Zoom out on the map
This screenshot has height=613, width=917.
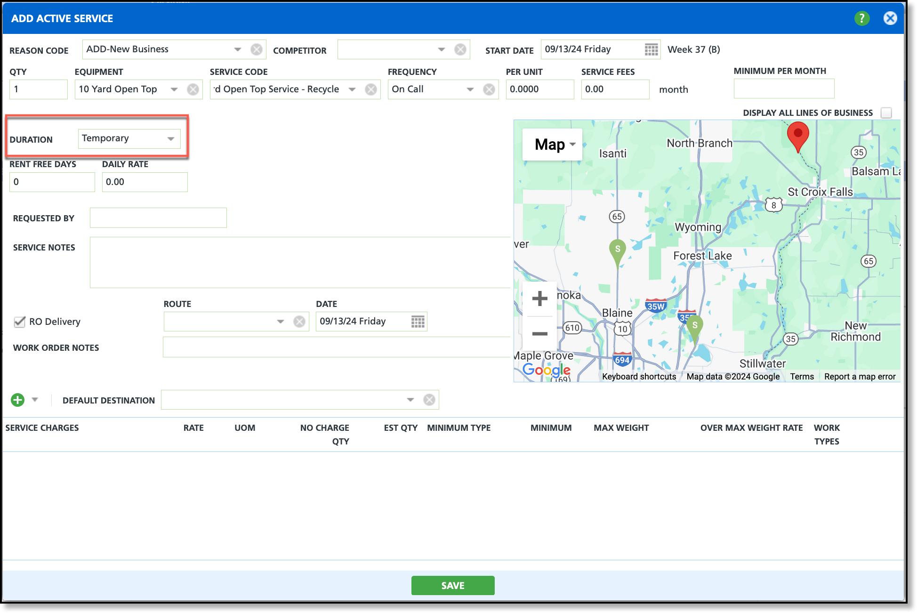[539, 334]
